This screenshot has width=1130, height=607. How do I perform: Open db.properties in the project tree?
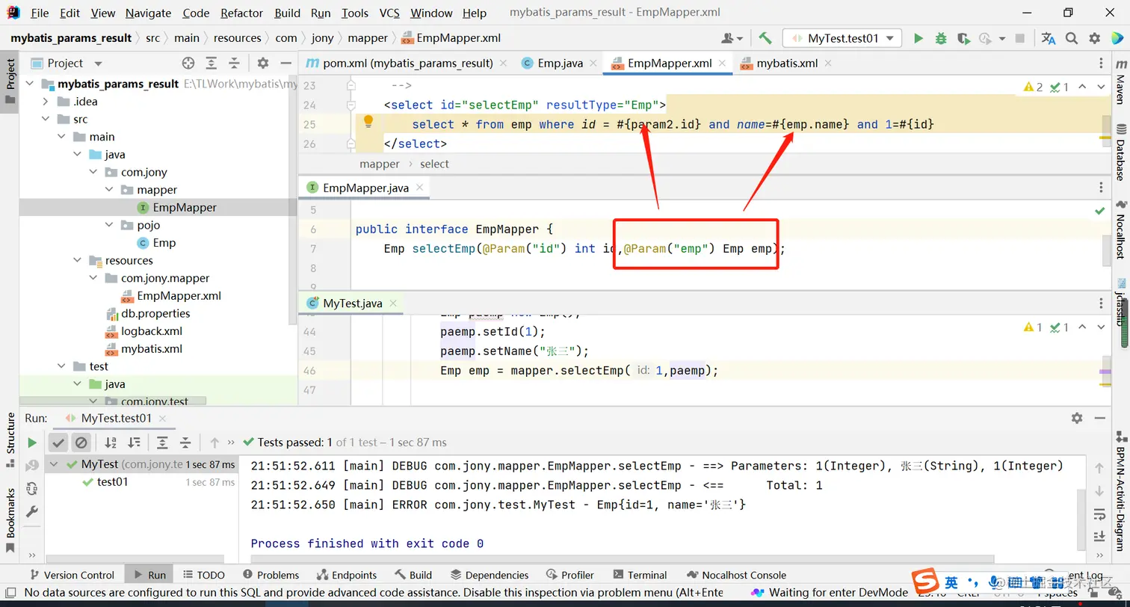point(155,314)
